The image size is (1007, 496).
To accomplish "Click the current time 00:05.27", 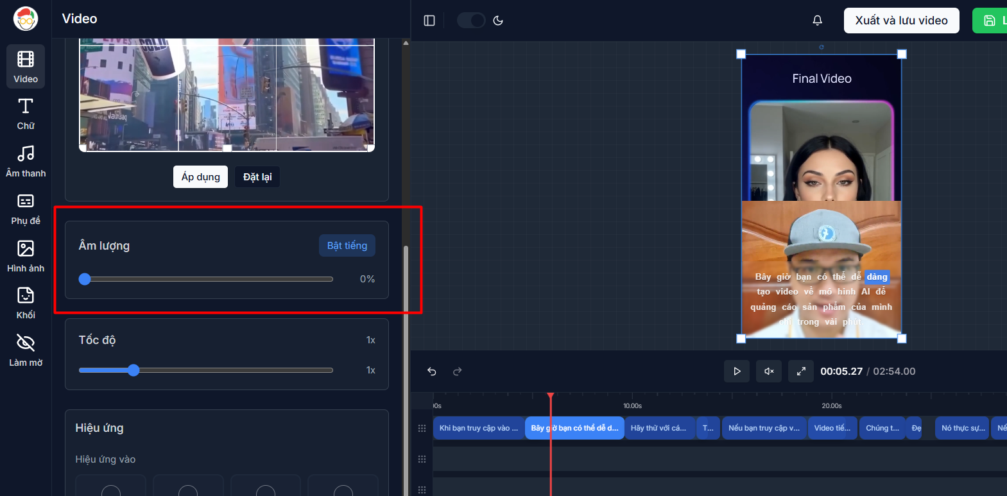I will [x=841, y=372].
